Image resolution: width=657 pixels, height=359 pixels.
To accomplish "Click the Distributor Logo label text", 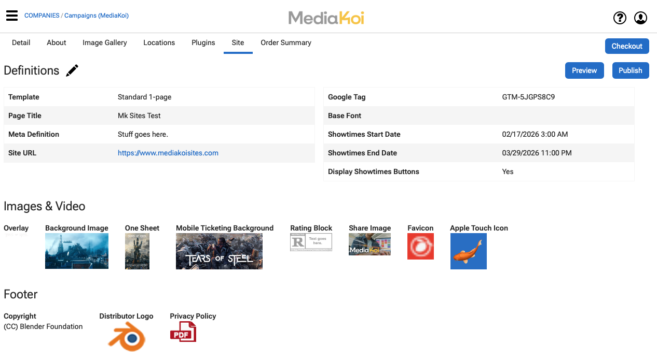I will coord(127,316).
